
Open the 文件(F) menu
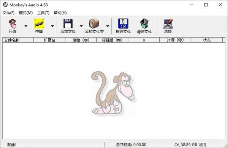[8, 13]
